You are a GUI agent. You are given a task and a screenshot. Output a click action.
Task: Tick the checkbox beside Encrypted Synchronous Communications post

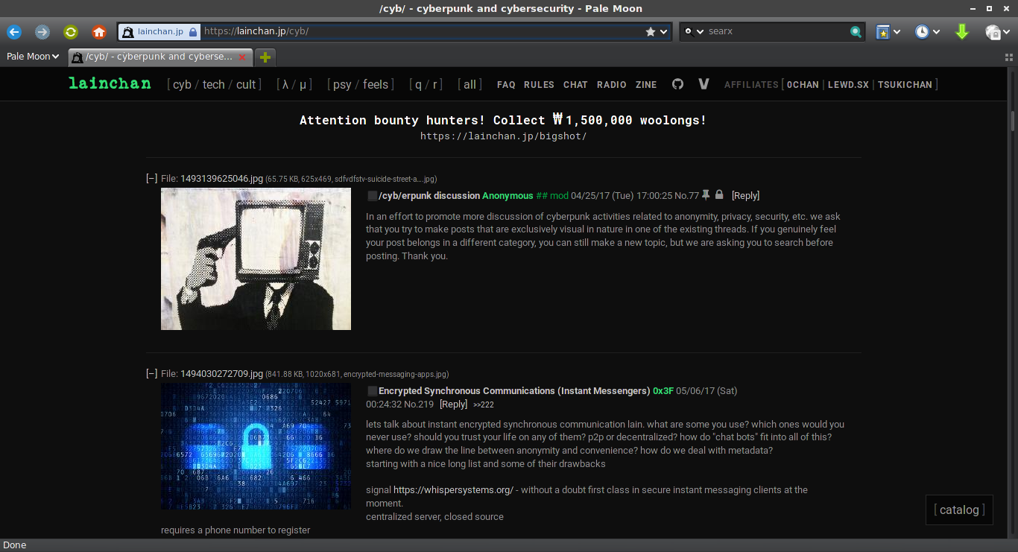(372, 391)
